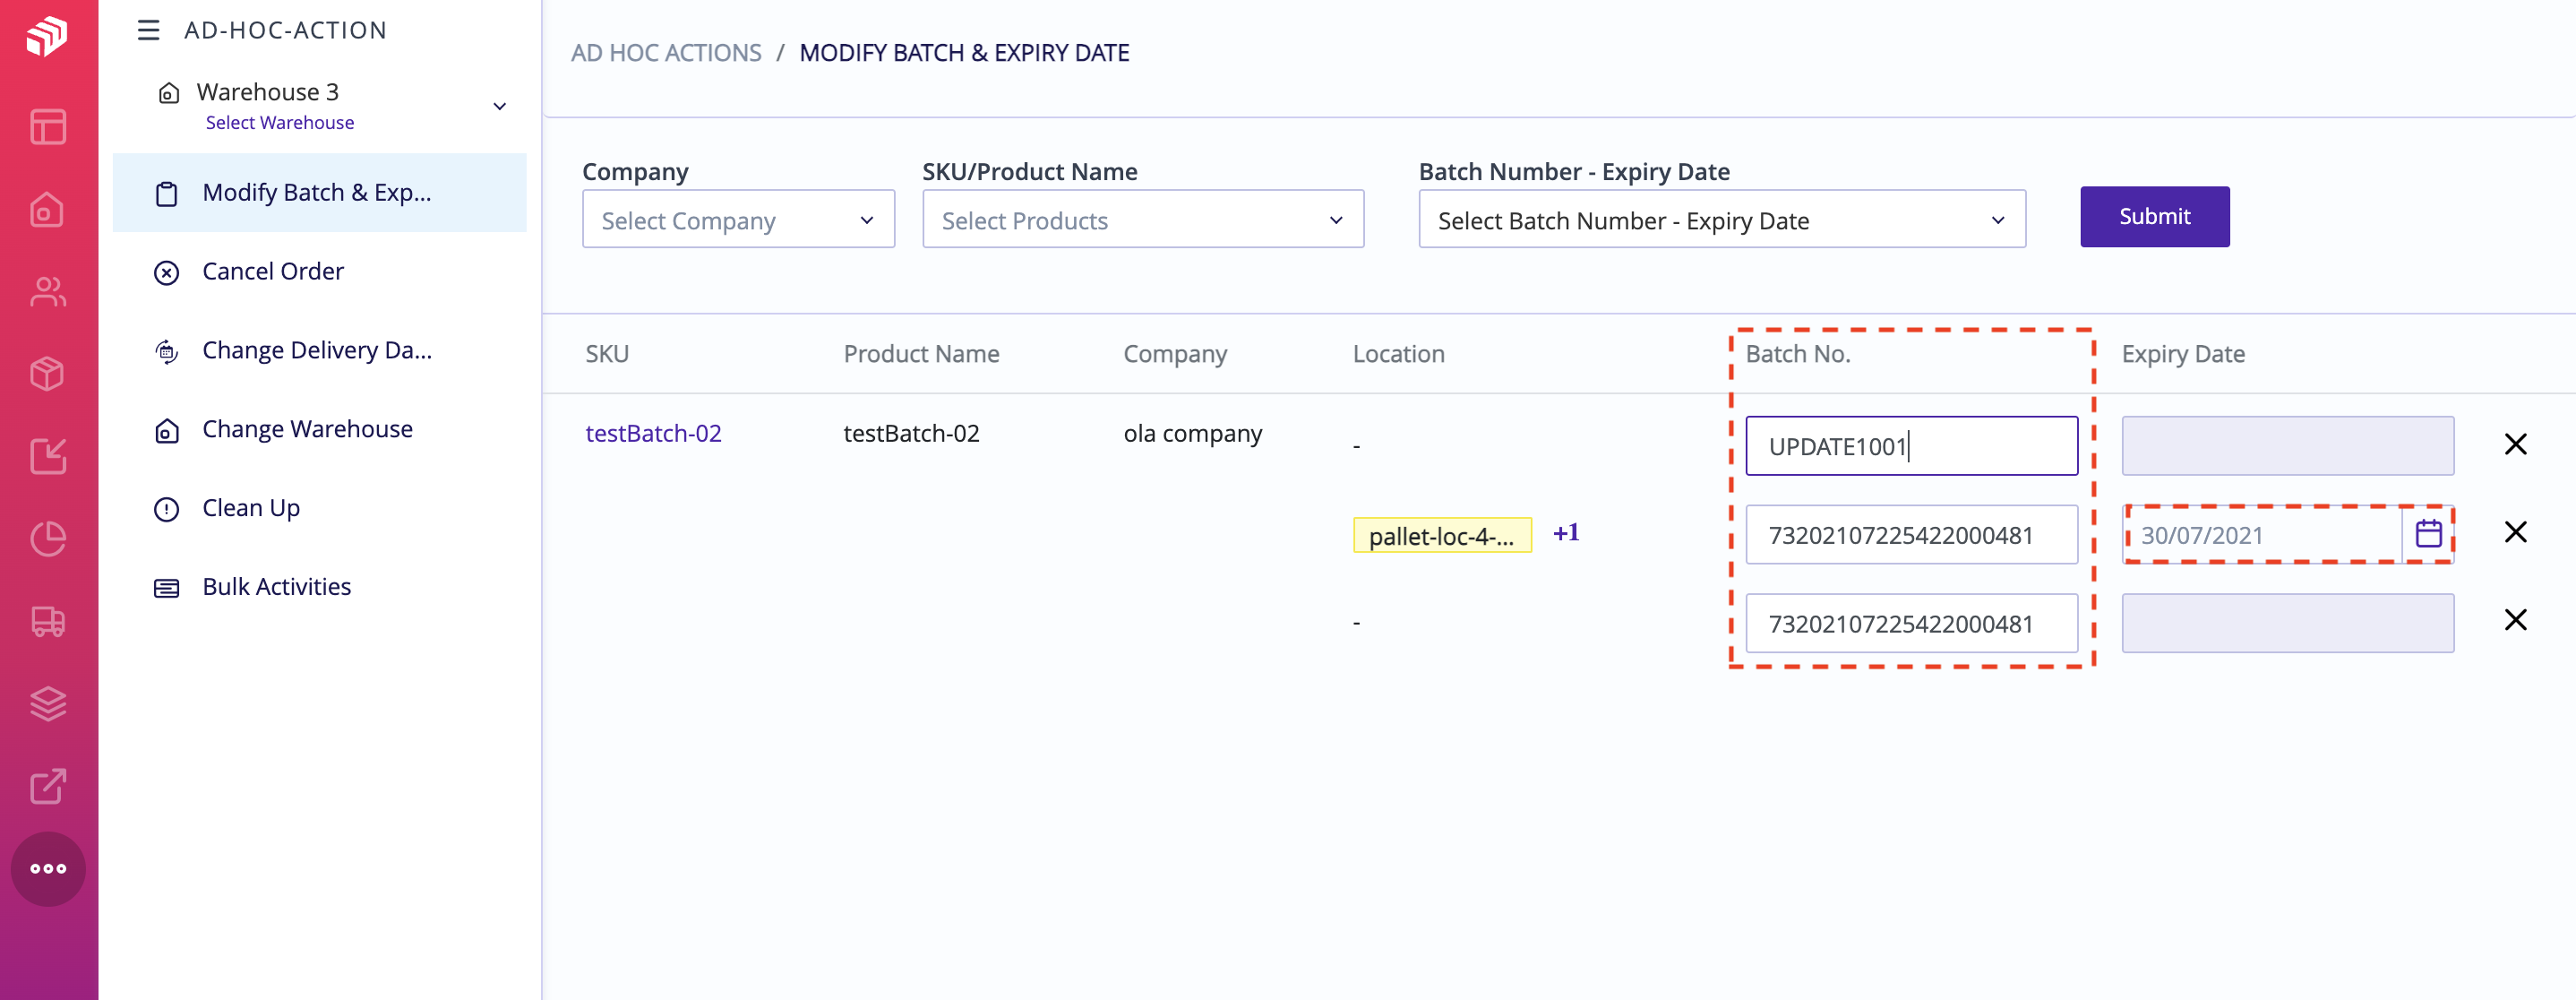2576x1000 pixels.
Task: Select Clean Up menu item
Action: coord(319,508)
